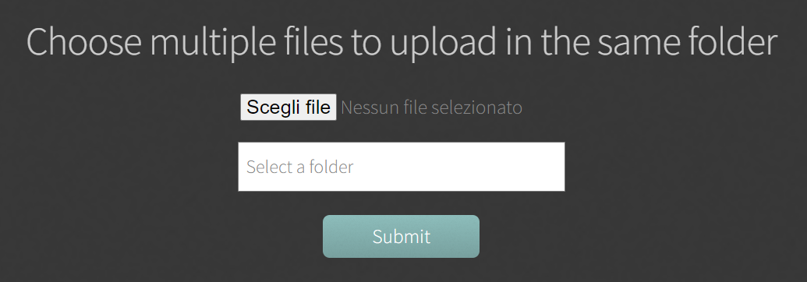Click the 'Select a folder' placeholder text
807x282 pixels.
tap(300, 167)
